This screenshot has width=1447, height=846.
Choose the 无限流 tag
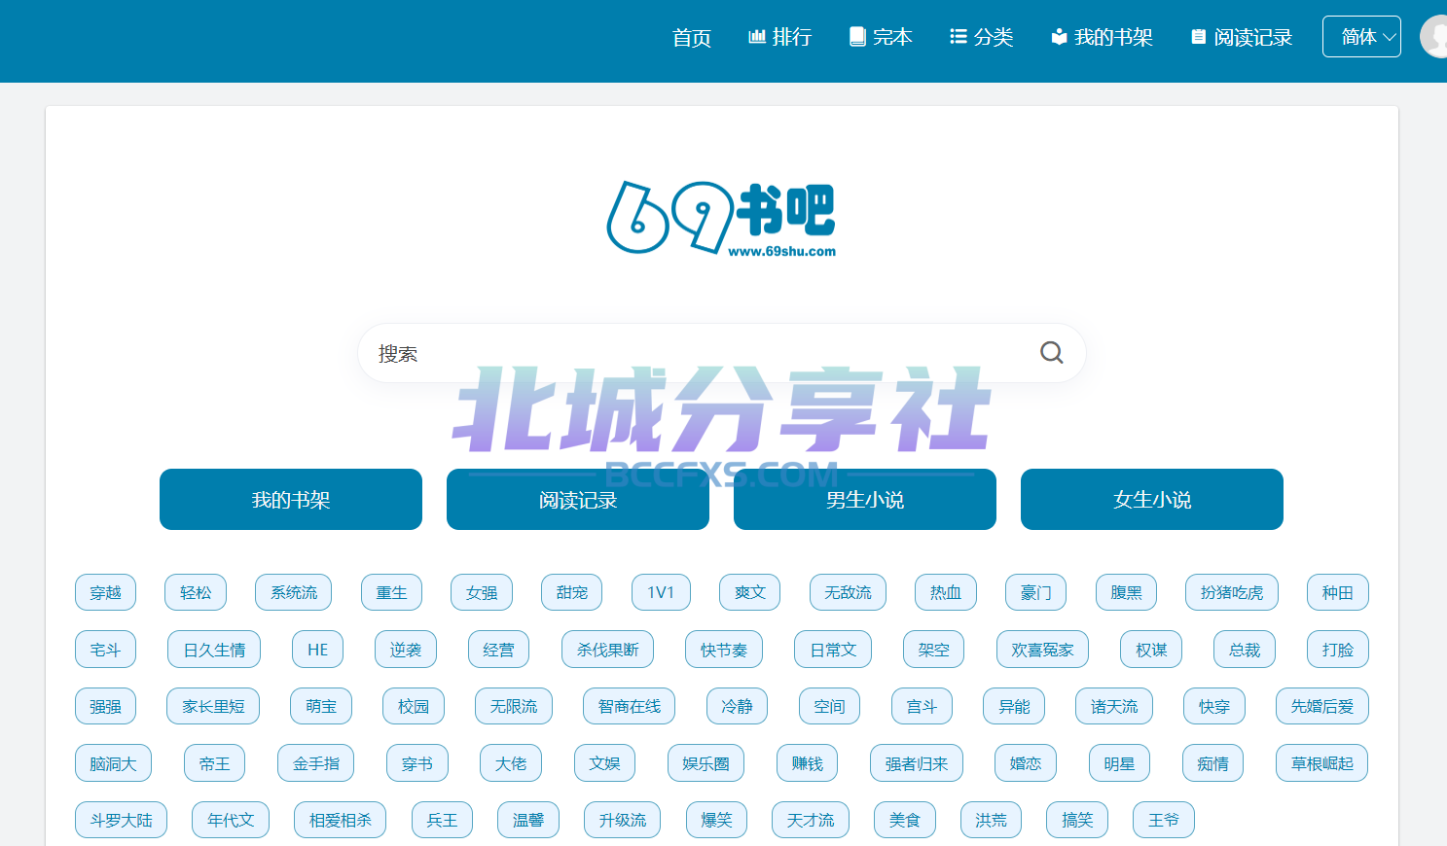514,706
